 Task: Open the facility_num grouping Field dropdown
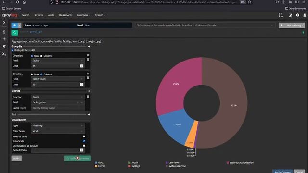(58, 79)
